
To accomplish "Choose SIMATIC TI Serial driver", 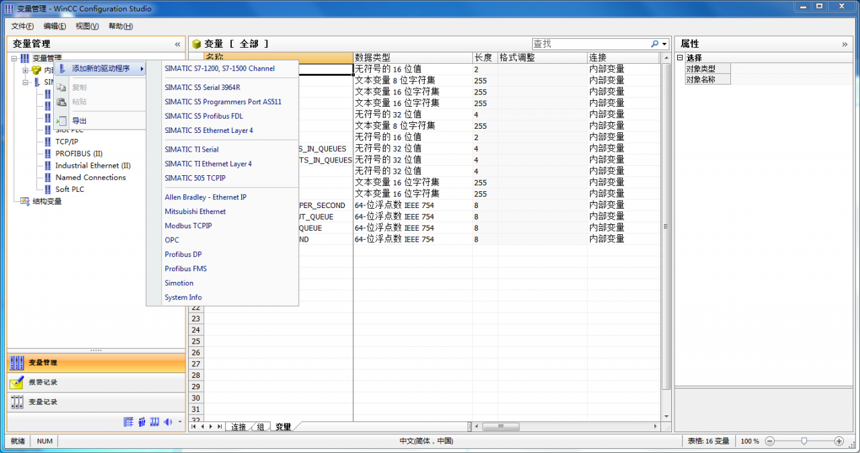I will click(222, 150).
